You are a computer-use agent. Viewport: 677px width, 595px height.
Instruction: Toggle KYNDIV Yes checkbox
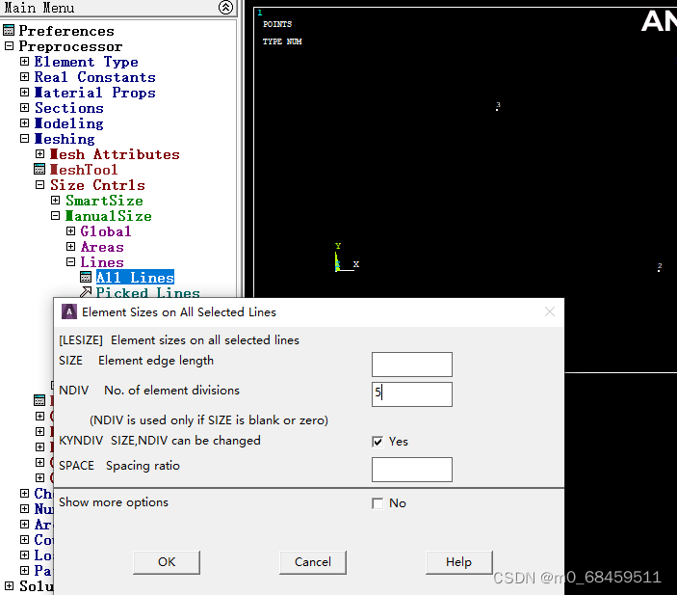(378, 442)
